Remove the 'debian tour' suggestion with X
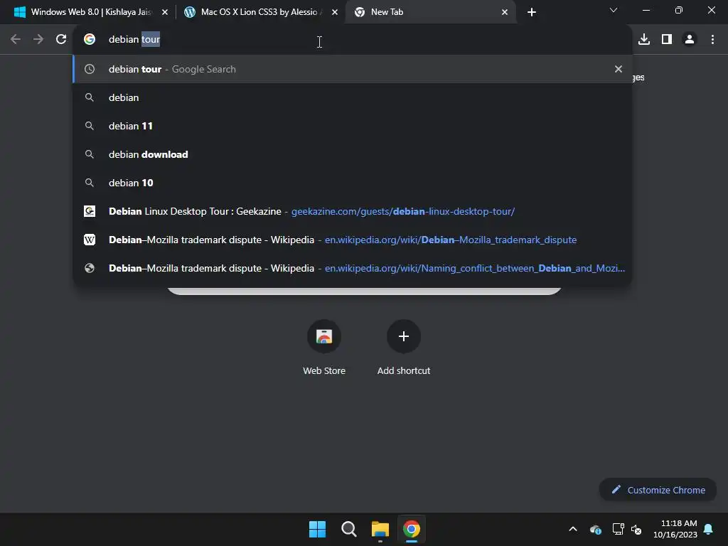Screen dimensions: 728x546 click(619, 69)
